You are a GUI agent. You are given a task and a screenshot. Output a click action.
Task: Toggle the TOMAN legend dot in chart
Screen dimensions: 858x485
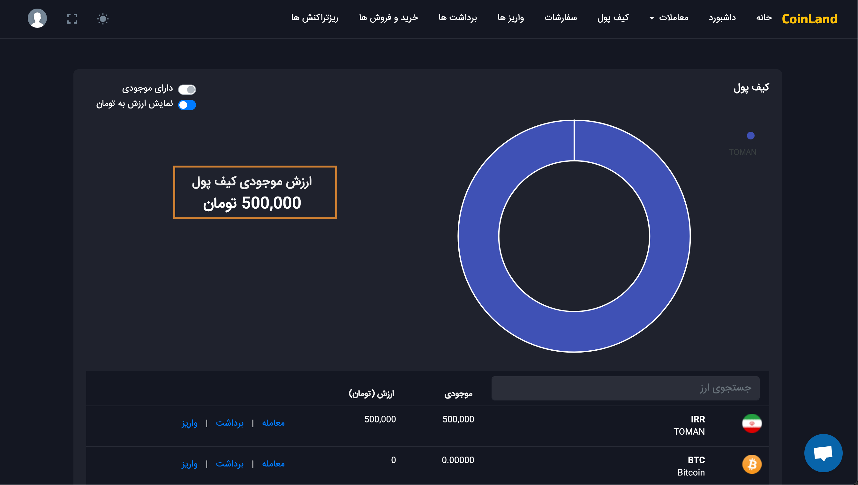point(750,136)
